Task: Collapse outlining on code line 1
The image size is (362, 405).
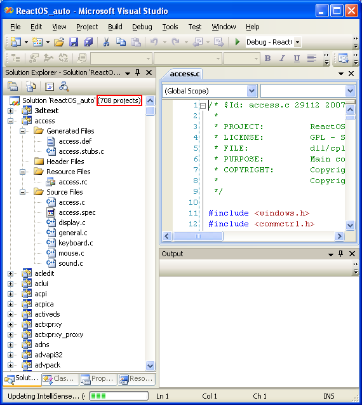Action: pyautogui.click(x=203, y=106)
